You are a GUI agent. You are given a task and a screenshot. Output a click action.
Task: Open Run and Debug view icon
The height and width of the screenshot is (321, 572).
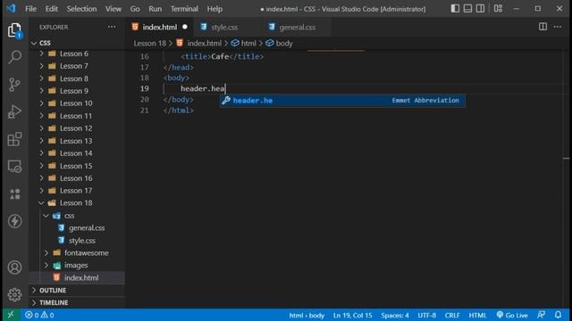tap(14, 111)
